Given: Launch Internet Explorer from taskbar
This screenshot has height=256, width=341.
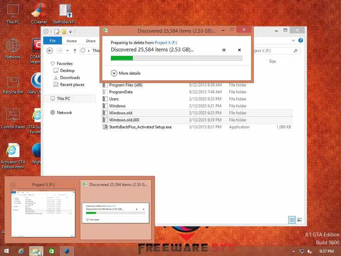Looking at the screenshot, I should [x=21, y=251].
